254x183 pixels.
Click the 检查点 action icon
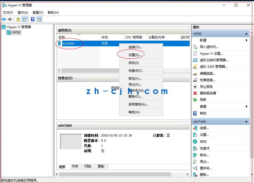pos(195,148)
